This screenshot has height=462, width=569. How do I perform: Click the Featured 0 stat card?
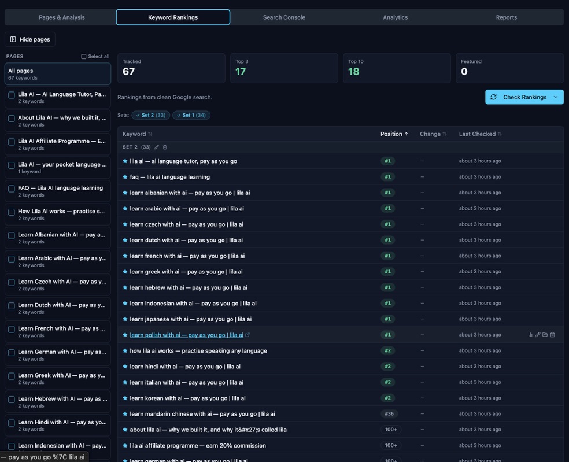pyautogui.click(x=509, y=68)
